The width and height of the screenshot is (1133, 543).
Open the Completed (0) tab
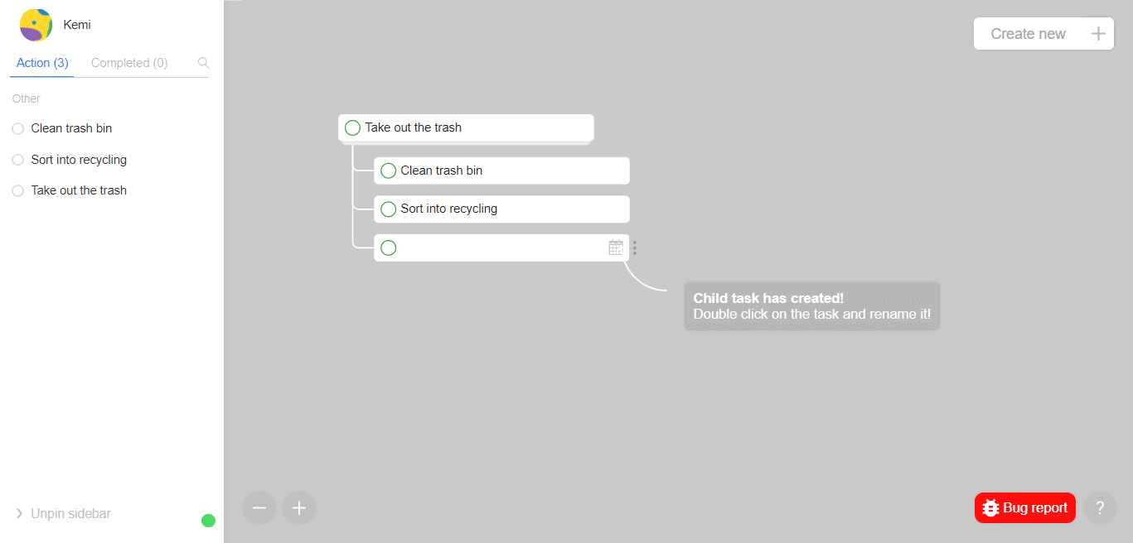[129, 63]
